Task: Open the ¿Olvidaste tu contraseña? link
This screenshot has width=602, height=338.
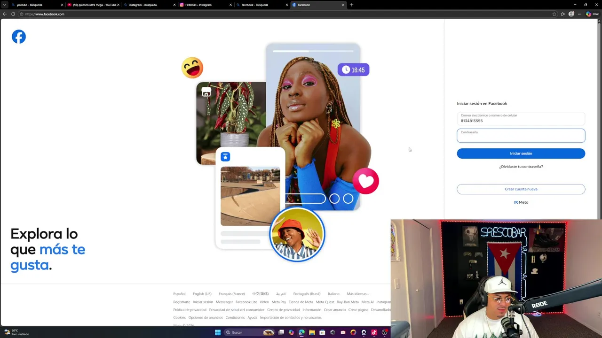Action: pyautogui.click(x=521, y=167)
